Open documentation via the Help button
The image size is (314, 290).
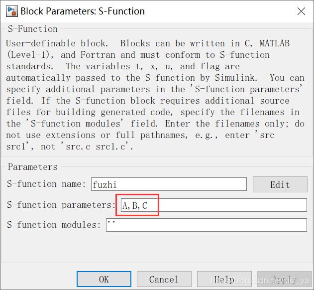(224, 279)
